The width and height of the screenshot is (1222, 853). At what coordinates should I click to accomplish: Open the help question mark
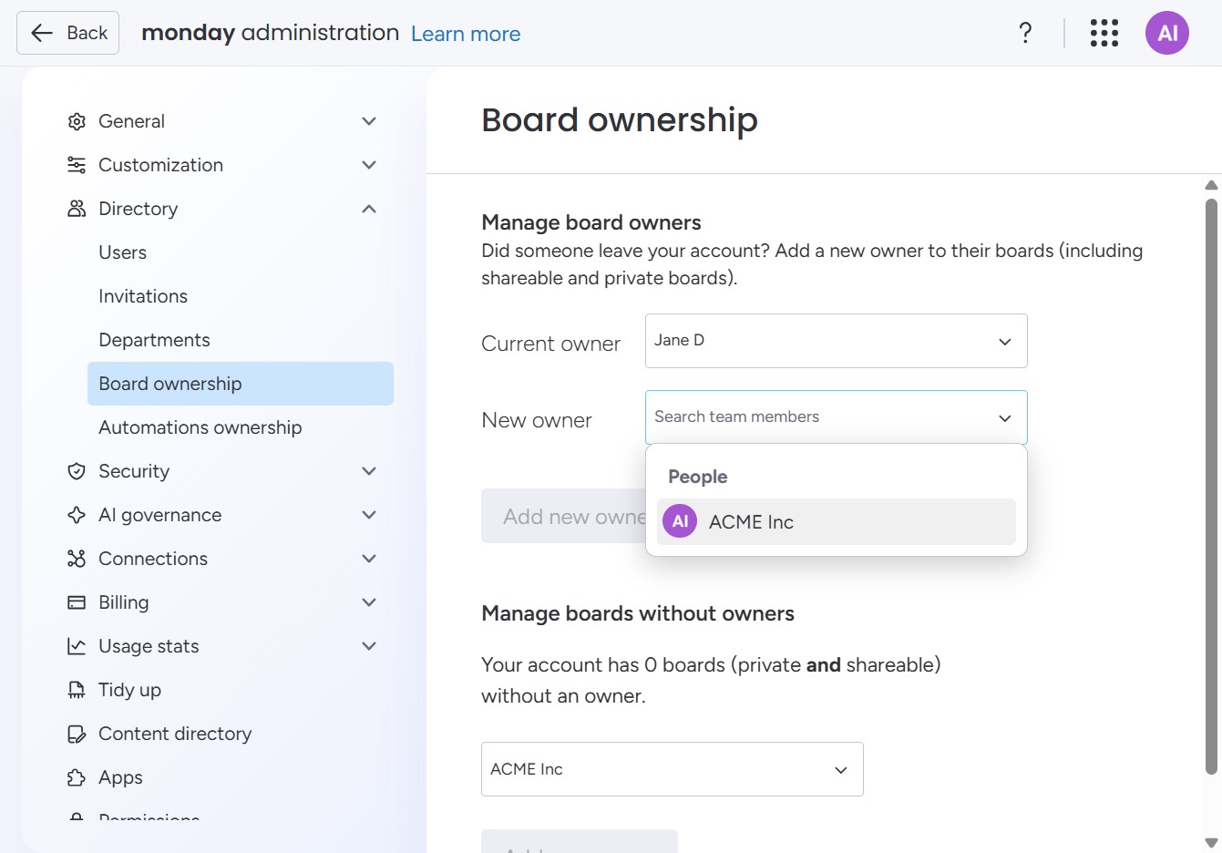pyautogui.click(x=1025, y=33)
